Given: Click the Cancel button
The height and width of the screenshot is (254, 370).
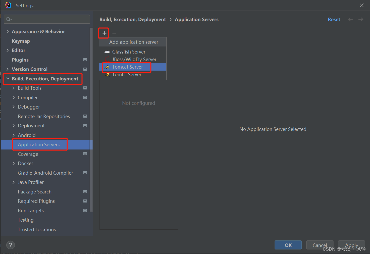Looking at the screenshot, I should tap(320, 245).
